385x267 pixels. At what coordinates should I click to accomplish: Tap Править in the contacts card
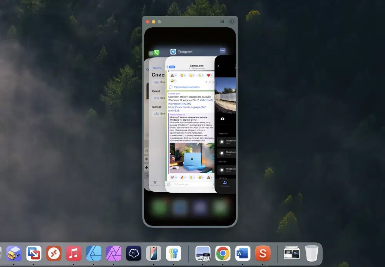click(157, 68)
